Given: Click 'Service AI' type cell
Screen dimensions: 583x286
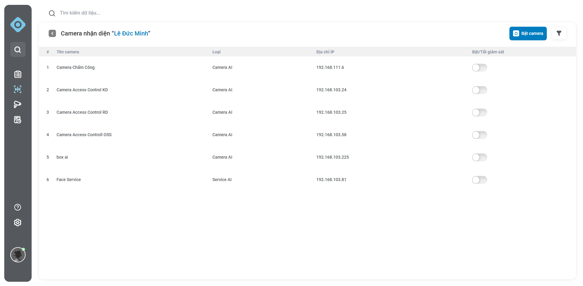Looking at the screenshot, I should click(222, 180).
